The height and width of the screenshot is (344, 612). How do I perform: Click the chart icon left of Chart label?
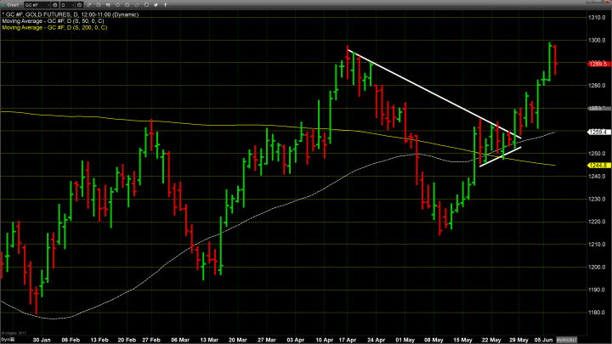click(4, 5)
